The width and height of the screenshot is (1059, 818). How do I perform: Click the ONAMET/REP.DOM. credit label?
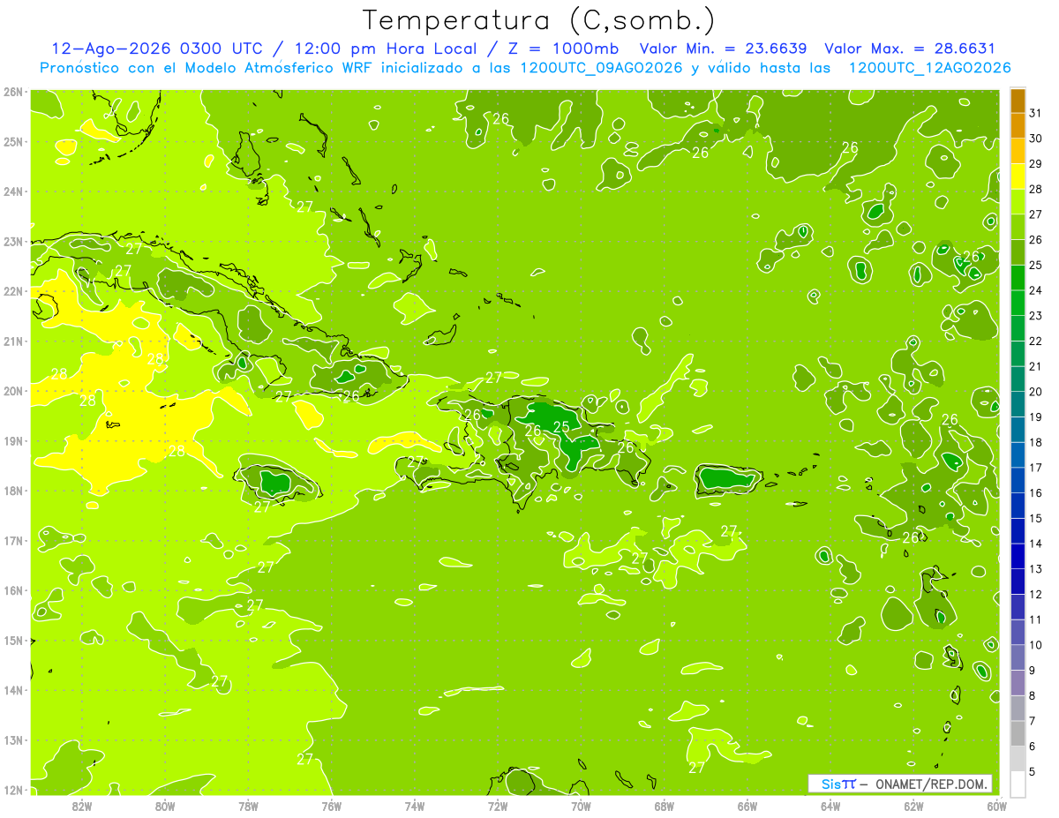point(933,784)
